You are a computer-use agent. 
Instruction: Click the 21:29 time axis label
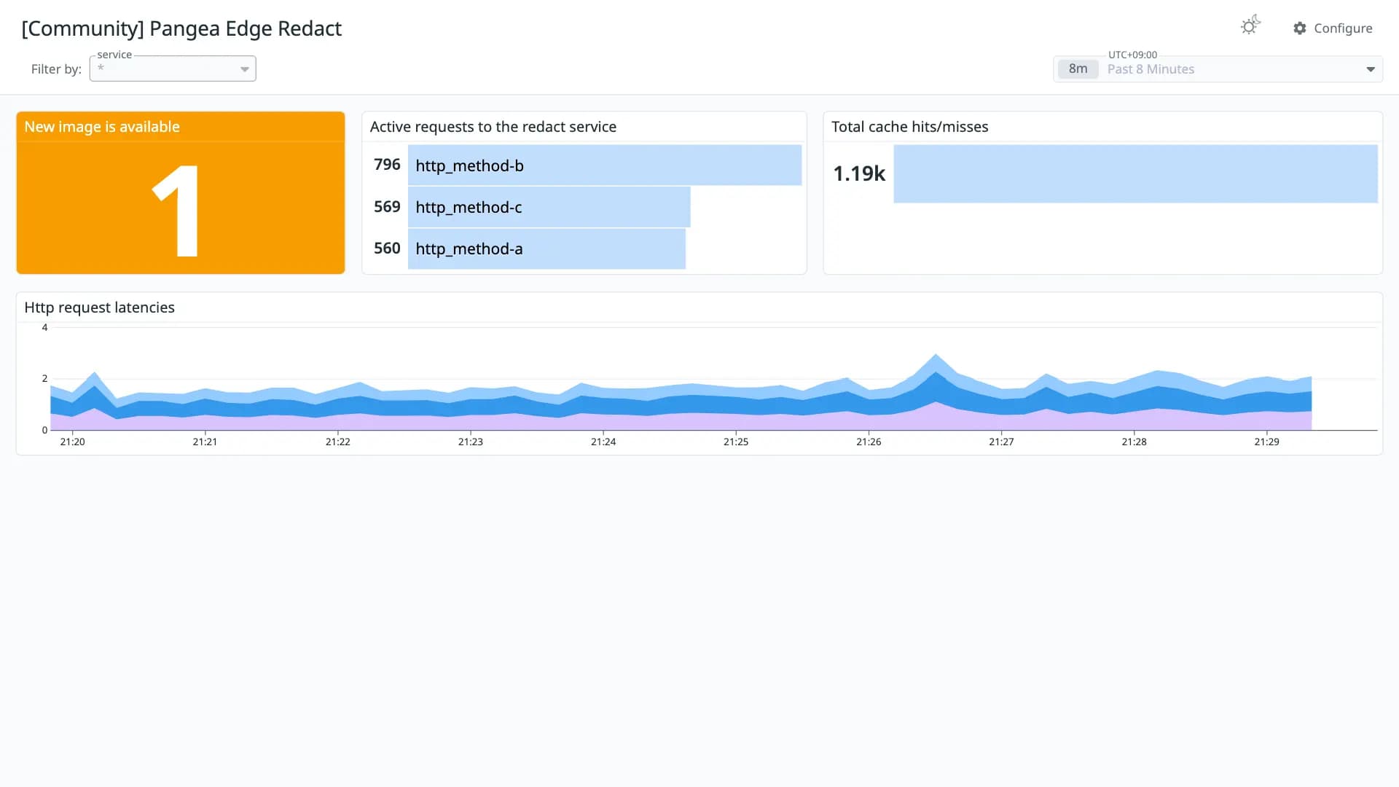(1267, 442)
